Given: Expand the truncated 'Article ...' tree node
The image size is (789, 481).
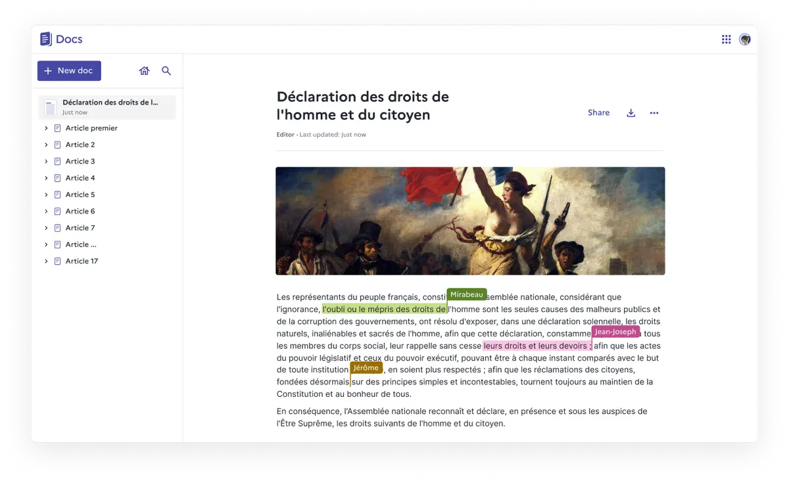Looking at the screenshot, I should (x=46, y=244).
